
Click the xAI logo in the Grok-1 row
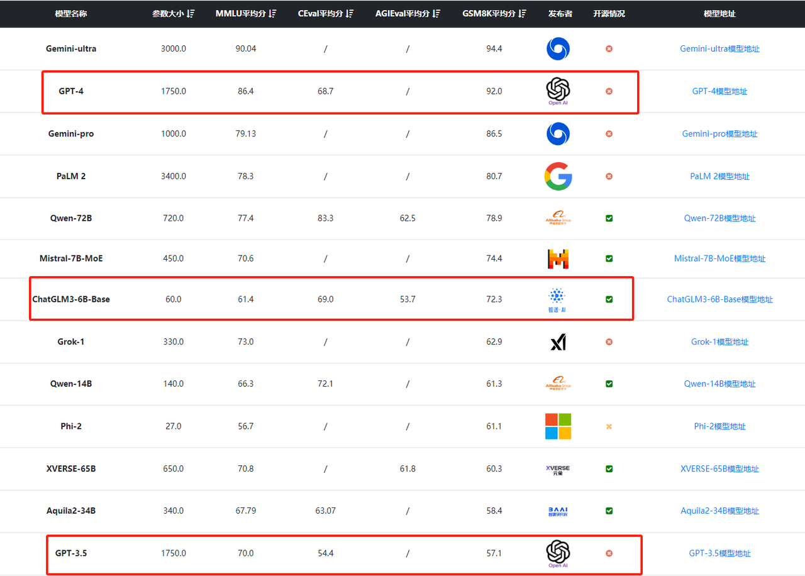[558, 342]
